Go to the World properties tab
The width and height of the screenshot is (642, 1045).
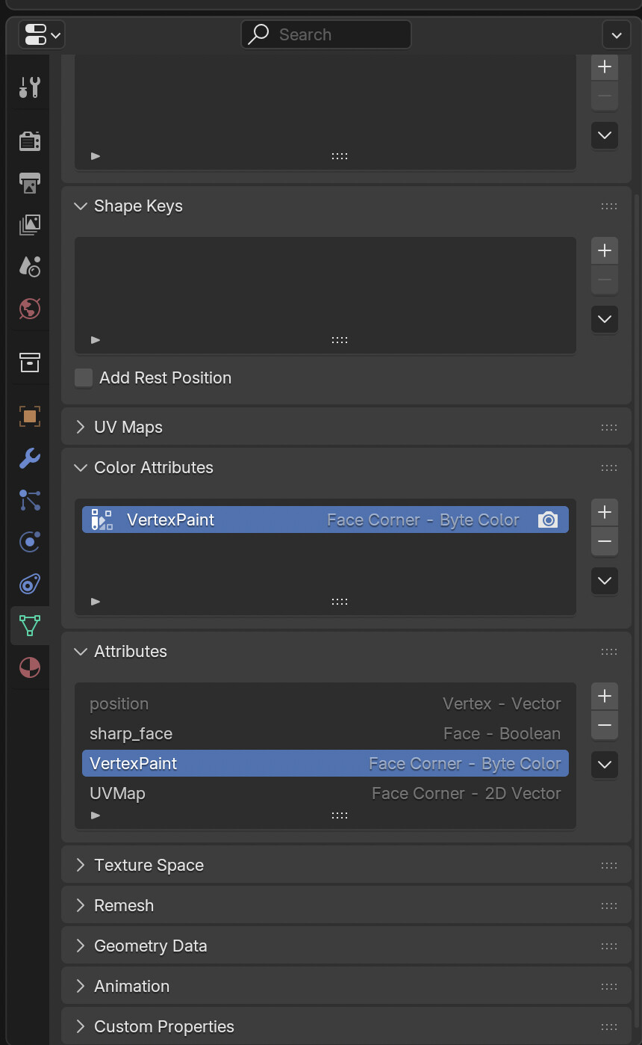click(x=30, y=309)
